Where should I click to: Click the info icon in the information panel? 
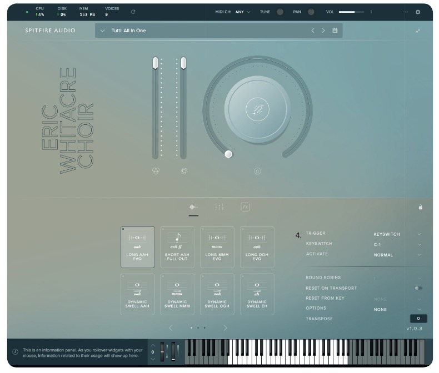[16, 352]
